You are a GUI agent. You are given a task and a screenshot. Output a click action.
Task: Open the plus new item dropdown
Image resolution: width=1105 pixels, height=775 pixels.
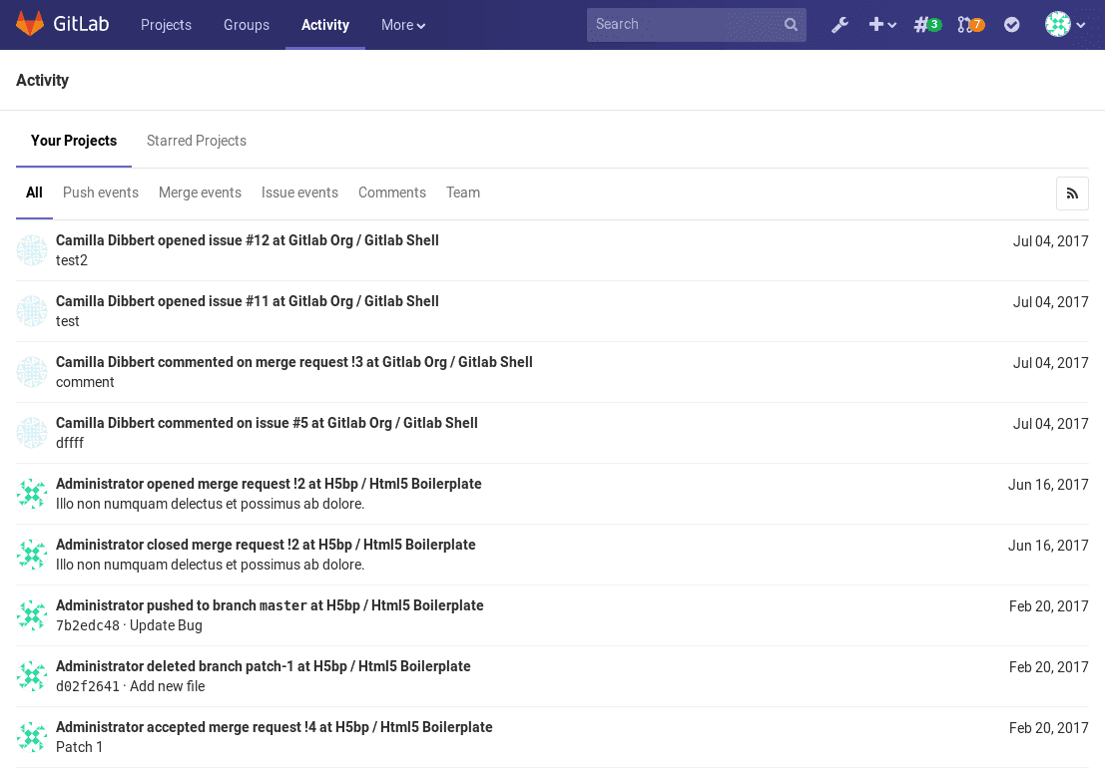click(x=881, y=25)
